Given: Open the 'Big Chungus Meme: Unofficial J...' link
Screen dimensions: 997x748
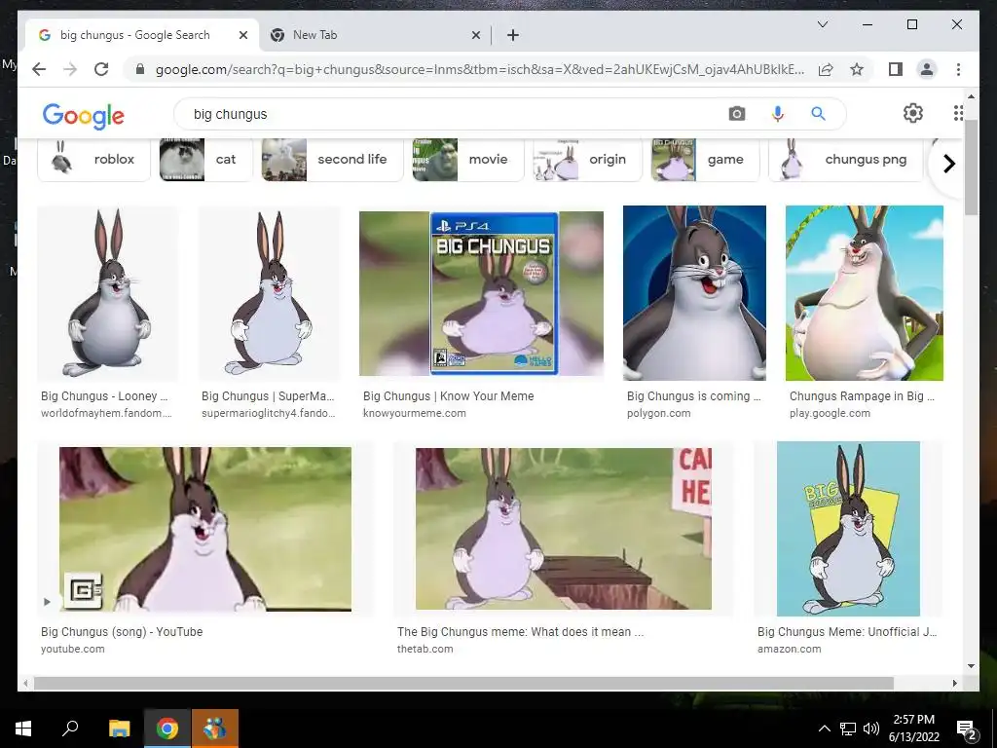Looking at the screenshot, I should (847, 632).
